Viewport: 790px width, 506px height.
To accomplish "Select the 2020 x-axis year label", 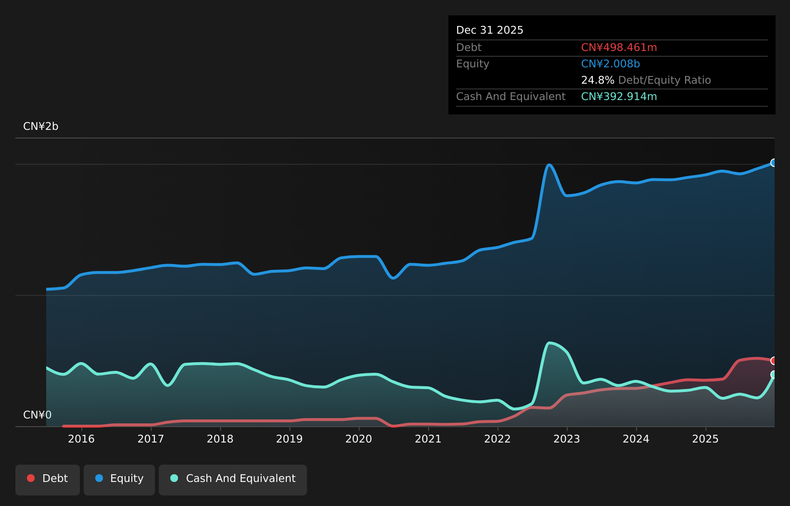I will 358,439.
